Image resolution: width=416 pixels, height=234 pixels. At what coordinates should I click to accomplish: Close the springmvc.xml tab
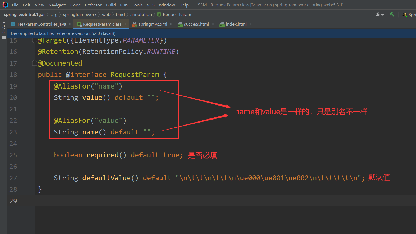click(x=171, y=24)
